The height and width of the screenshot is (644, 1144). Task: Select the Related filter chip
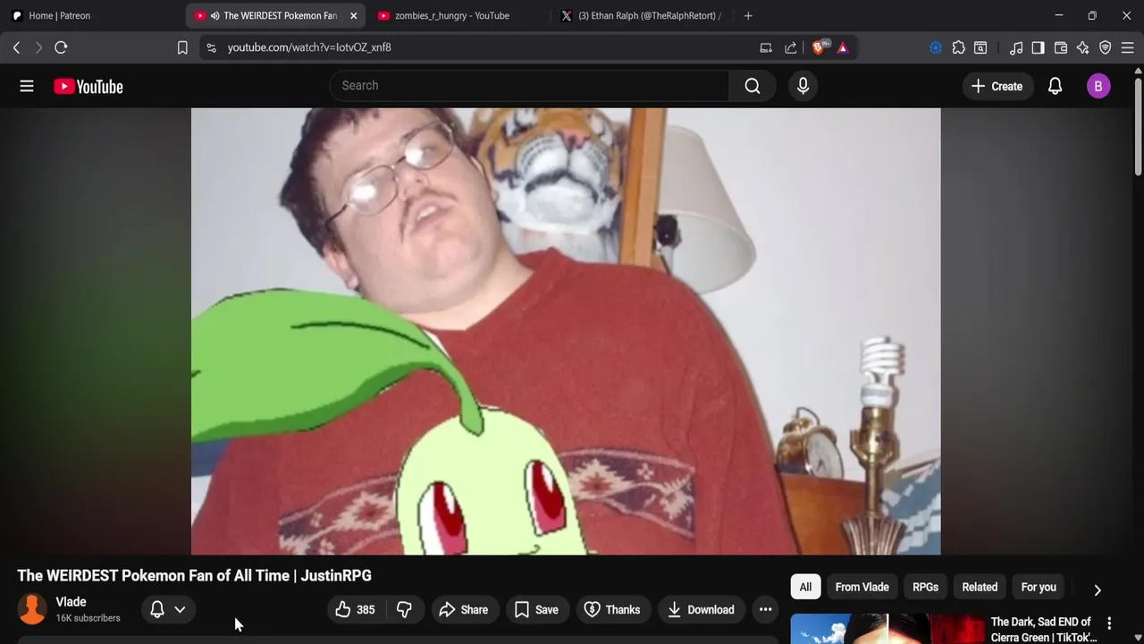tap(980, 587)
